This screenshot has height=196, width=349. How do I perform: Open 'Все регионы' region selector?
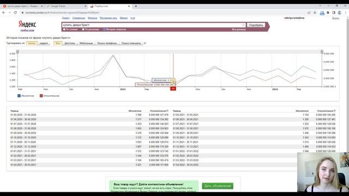point(239,29)
